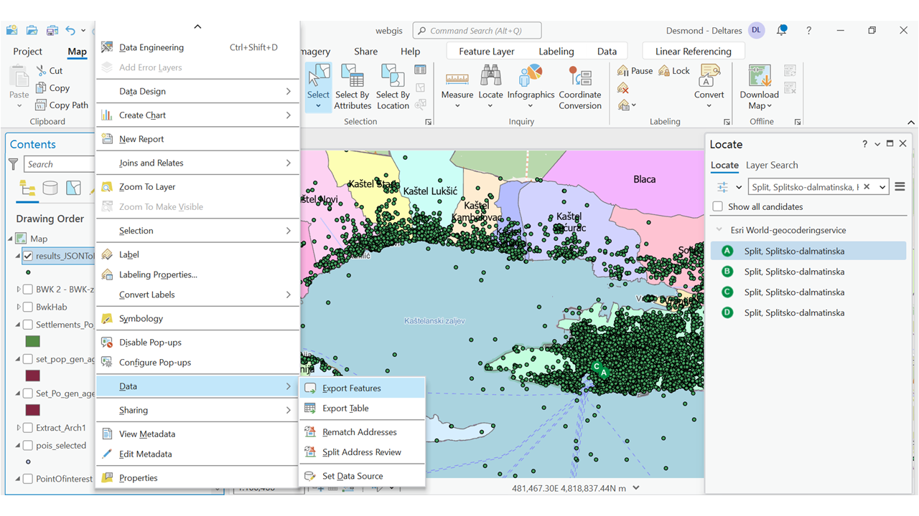919x516 pixels.
Task: Click the filter funnel icon in Contents
Action: click(14, 164)
